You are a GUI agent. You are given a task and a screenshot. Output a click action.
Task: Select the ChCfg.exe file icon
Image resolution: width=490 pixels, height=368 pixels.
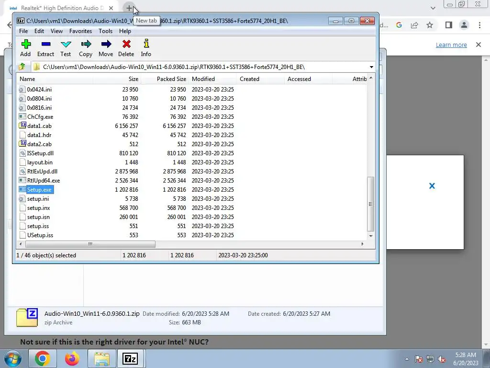point(22,117)
